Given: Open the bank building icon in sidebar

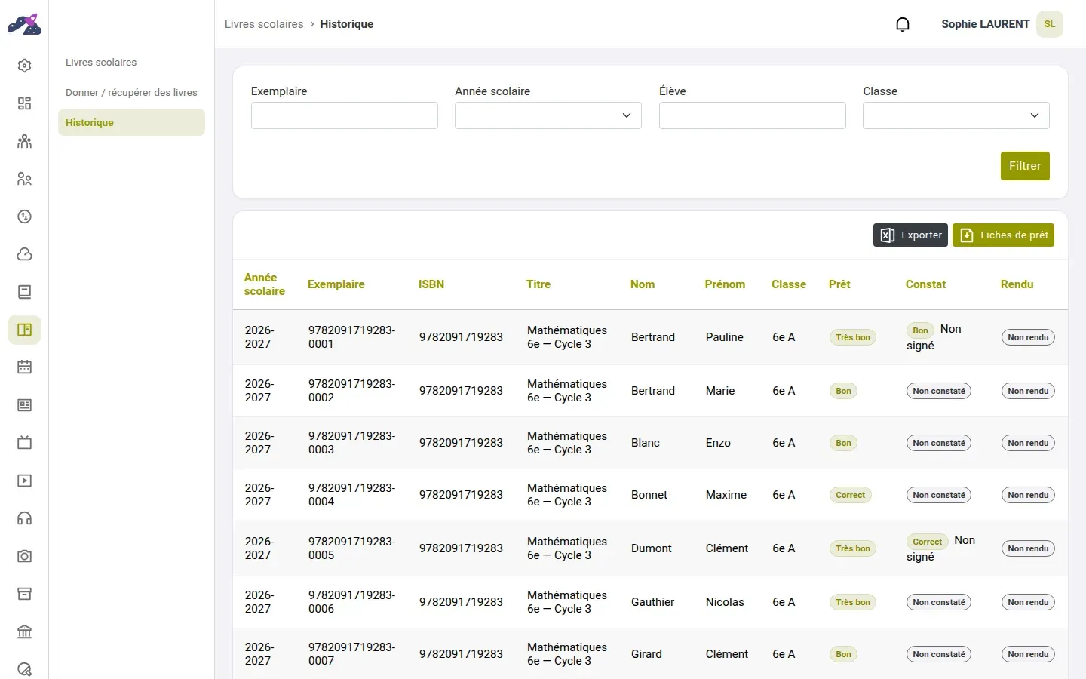Looking at the screenshot, I should (x=24, y=631).
